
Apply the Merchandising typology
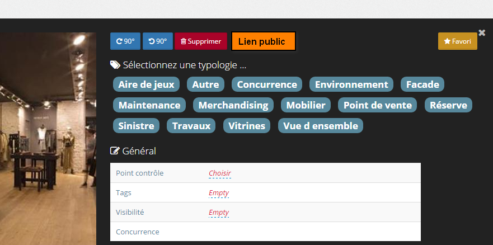pos(233,105)
